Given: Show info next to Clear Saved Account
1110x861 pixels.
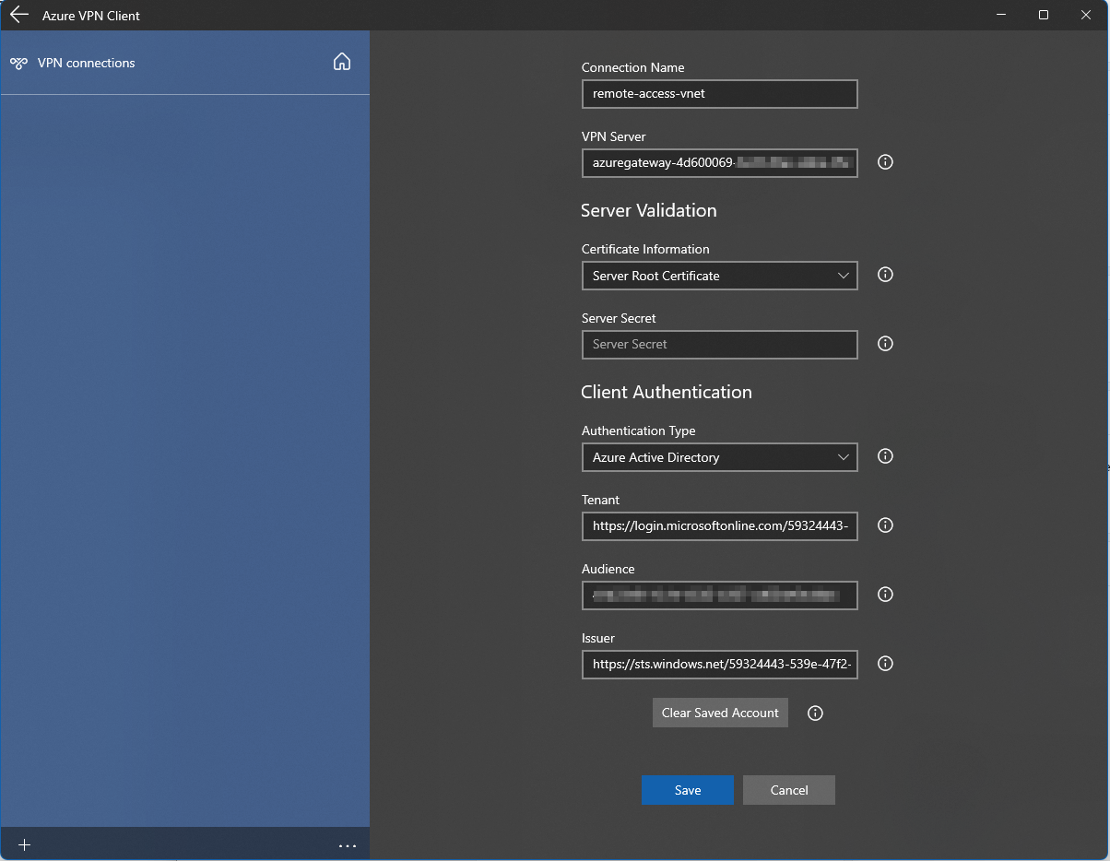Looking at the screenshot, I should [x=815, y=713].
